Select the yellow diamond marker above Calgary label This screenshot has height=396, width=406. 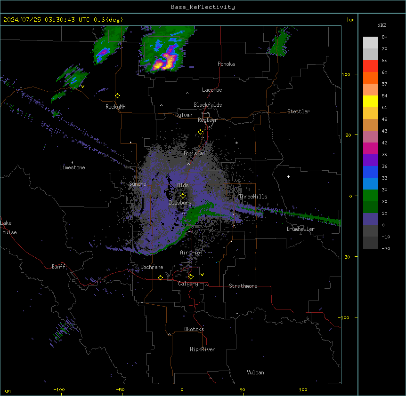coord(191,277)
